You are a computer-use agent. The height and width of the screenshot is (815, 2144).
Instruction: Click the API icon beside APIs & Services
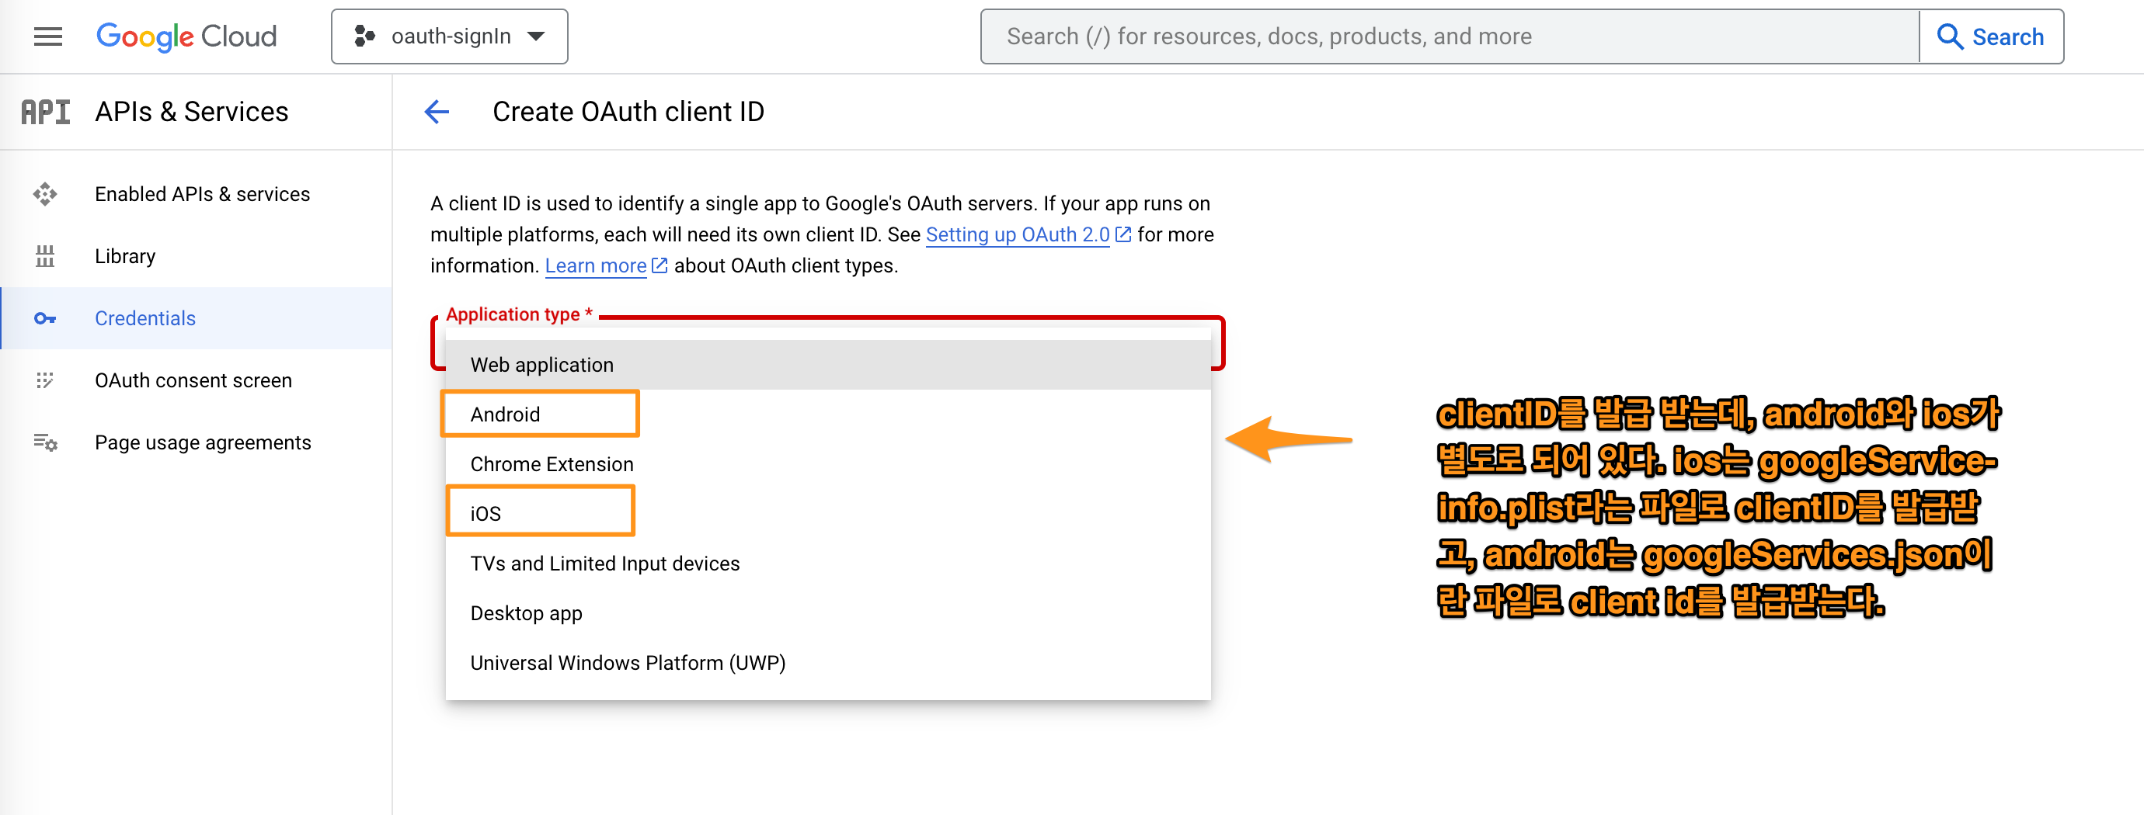(46, 112)
